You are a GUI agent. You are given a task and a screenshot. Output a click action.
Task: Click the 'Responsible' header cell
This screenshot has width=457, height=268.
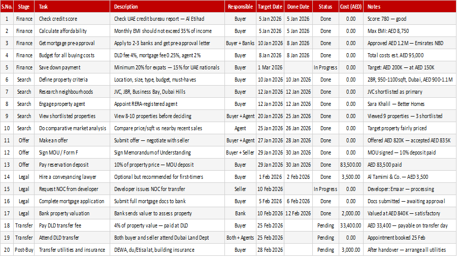point(241,7)
